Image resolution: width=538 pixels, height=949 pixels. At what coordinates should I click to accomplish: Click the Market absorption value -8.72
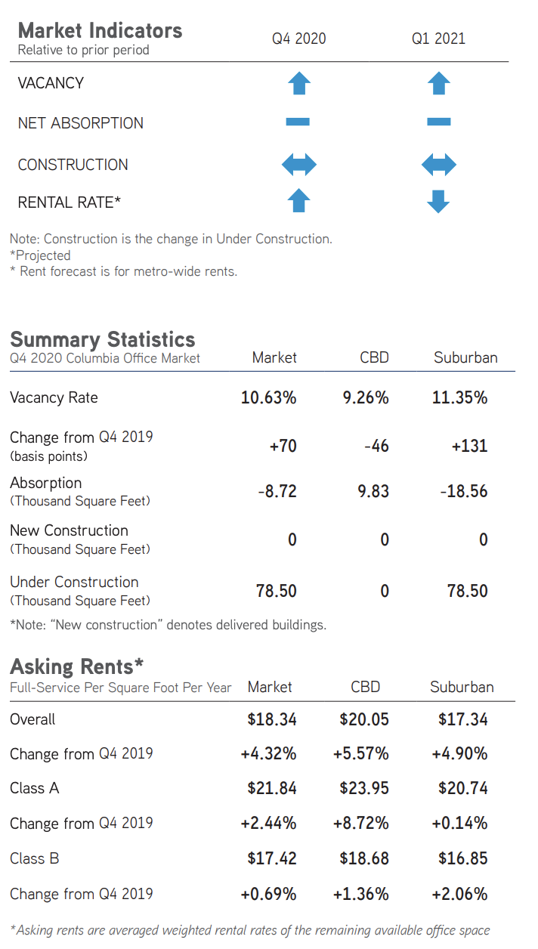click(x=277, y=491)
